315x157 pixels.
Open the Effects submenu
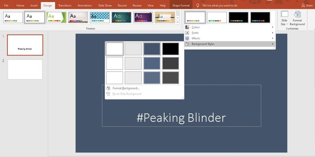(x=229, y=38)
